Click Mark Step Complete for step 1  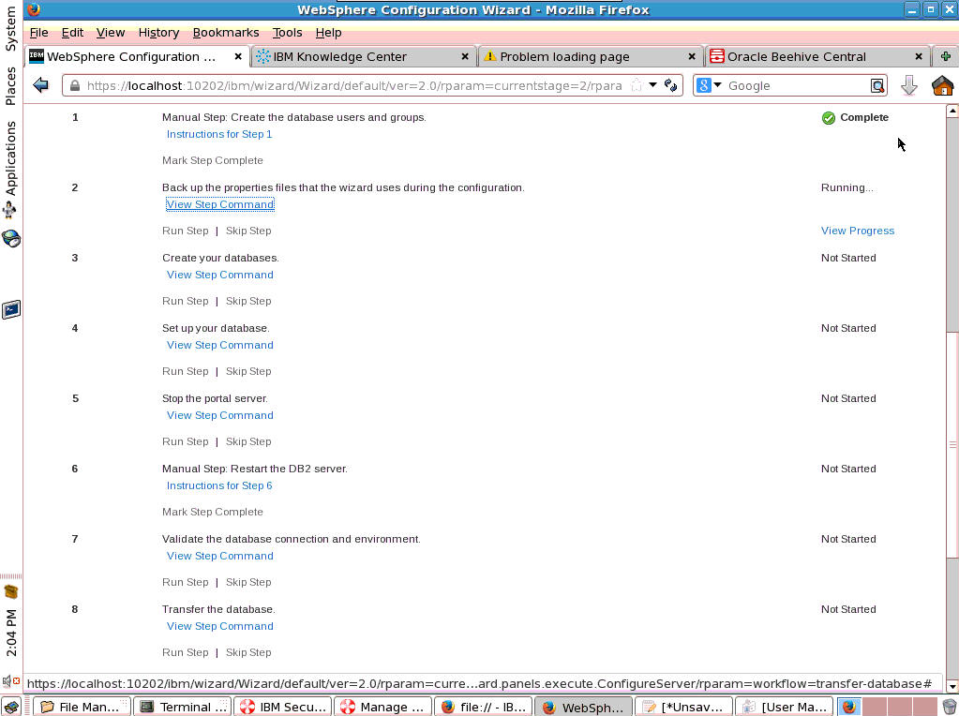tap(212, 160)
